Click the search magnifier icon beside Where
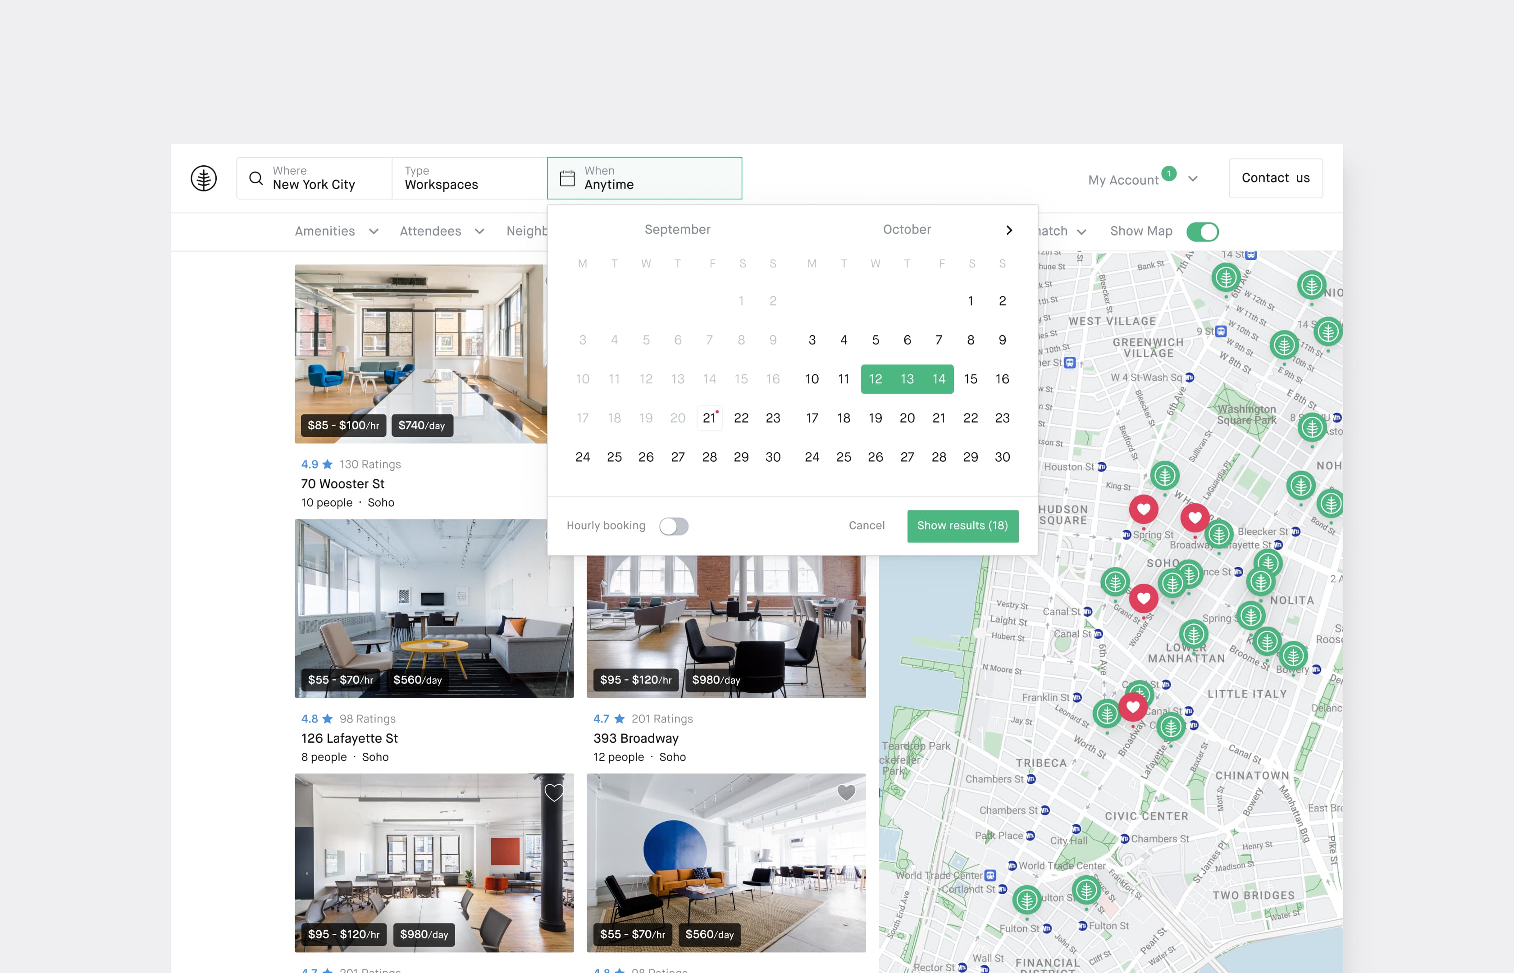The image size is (1514, 973). 256,178
